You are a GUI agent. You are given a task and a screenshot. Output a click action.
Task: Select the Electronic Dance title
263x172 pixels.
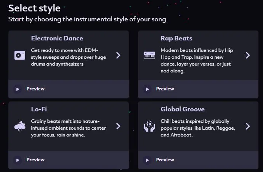(x=57, y=38)
